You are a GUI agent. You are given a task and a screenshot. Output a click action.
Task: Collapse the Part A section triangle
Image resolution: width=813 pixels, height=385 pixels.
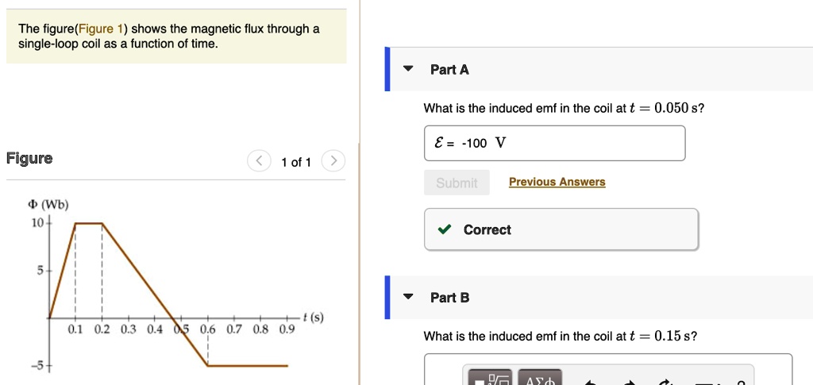pos(408,69)
